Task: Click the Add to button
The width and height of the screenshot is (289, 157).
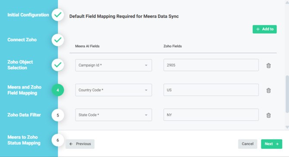Action: pyautogui.click(x=264, y=29)
